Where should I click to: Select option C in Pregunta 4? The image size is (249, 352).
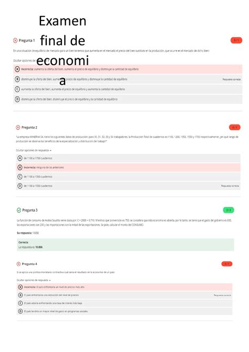tap(124, 303)
